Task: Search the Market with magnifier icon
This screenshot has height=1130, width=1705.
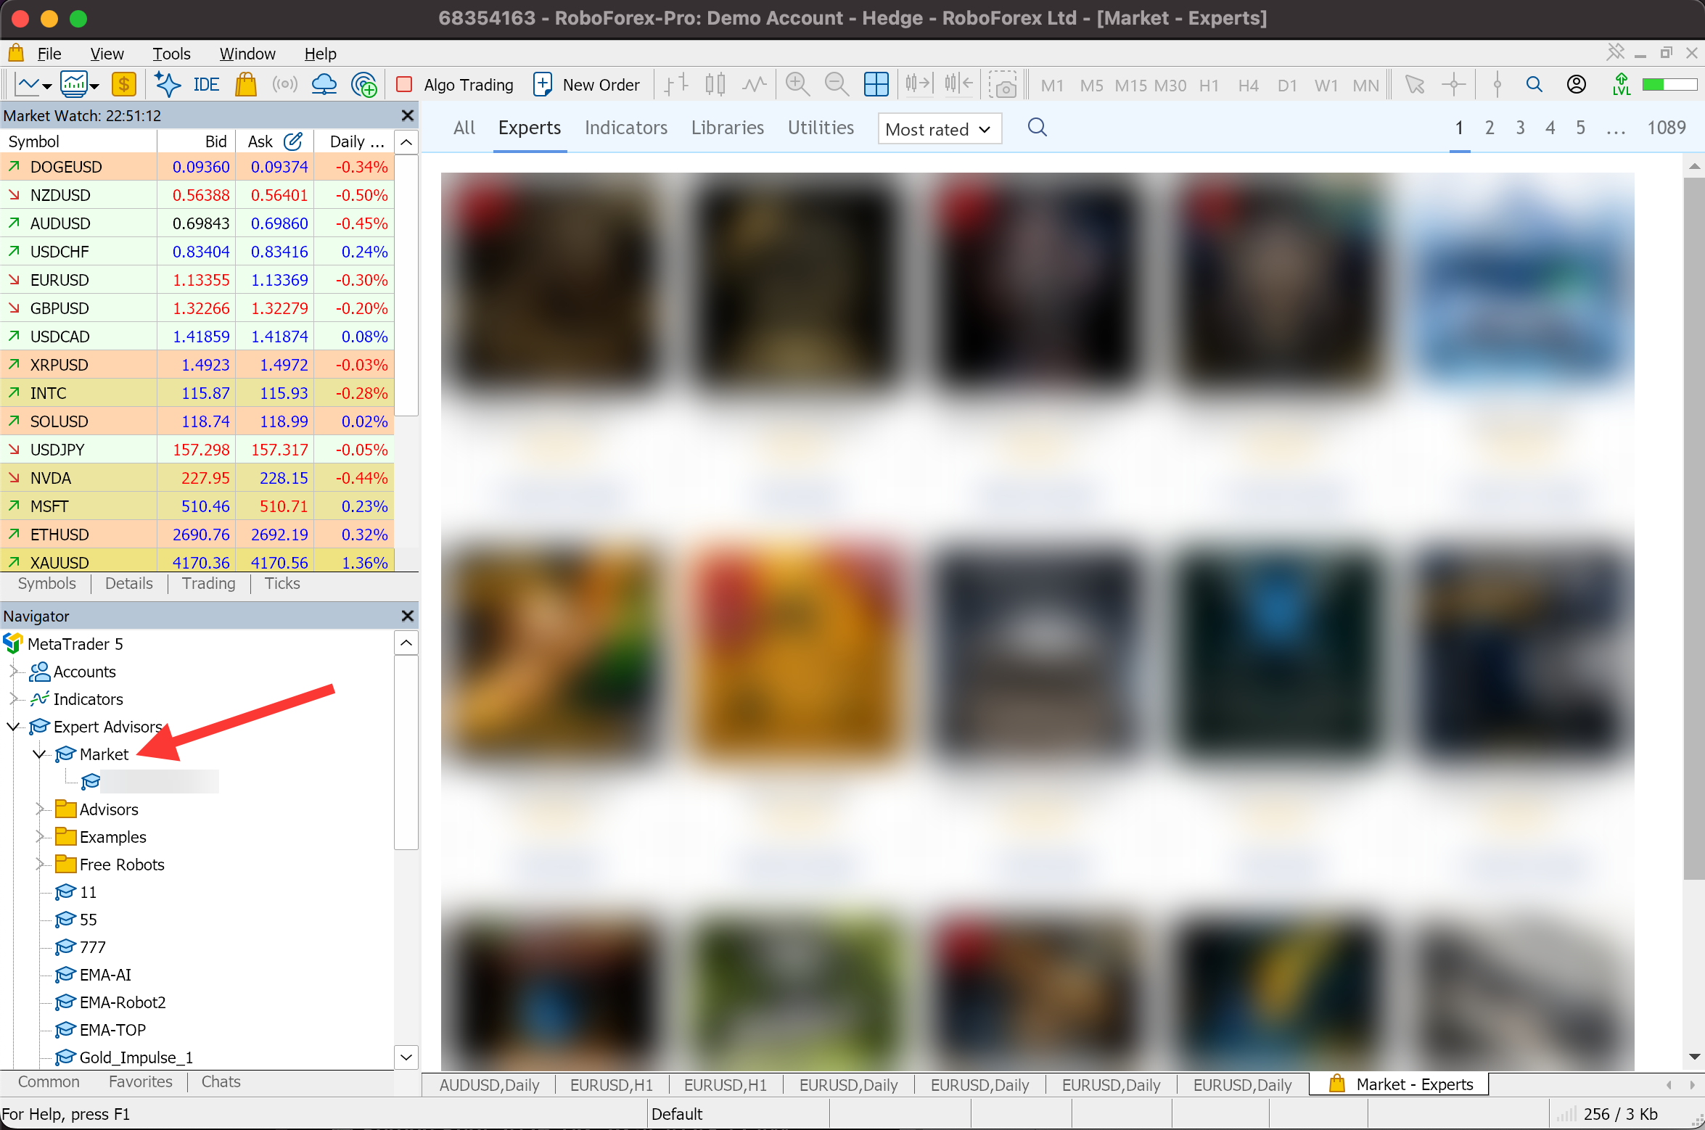Action: tap(1038, 128)
